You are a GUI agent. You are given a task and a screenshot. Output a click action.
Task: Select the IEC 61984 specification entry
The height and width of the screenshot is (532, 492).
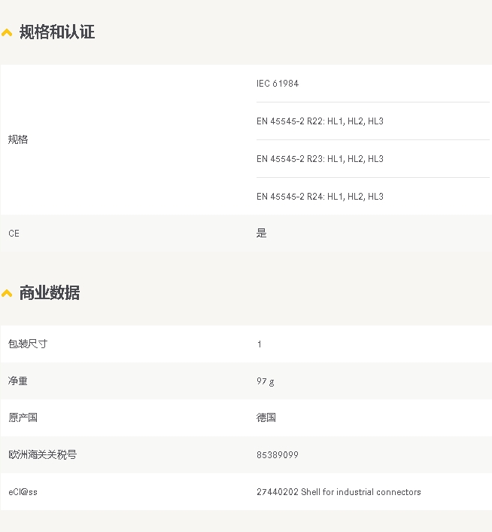278,84
